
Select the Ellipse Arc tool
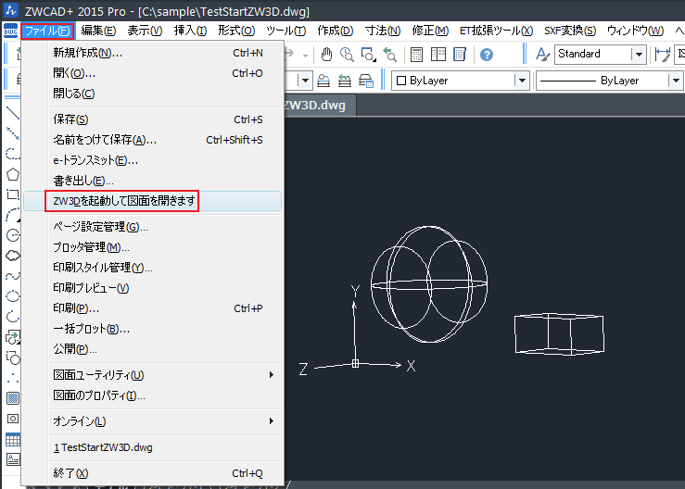click(x=13, y=316)
